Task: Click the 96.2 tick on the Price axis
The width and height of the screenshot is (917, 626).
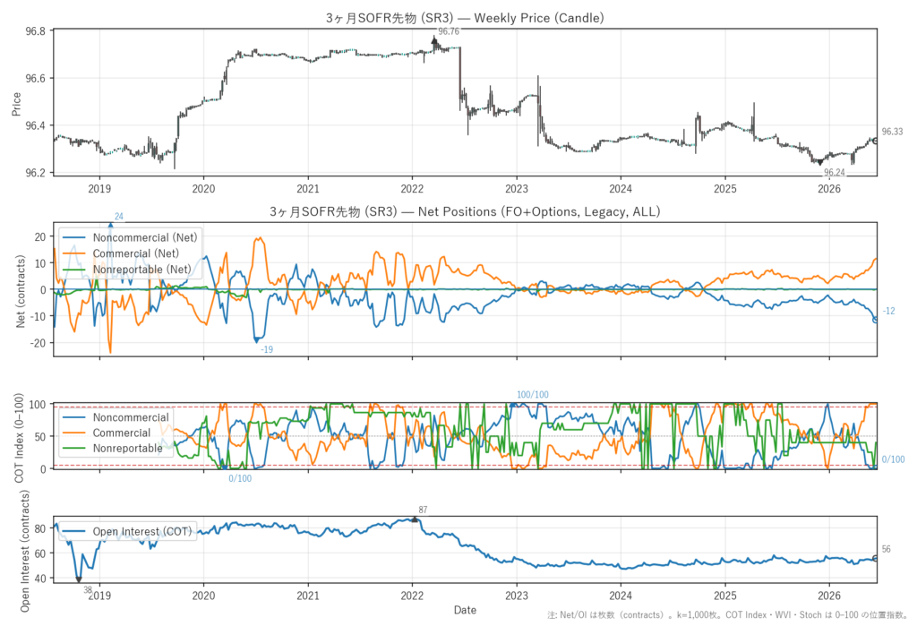Action: (x=36, y=173)
